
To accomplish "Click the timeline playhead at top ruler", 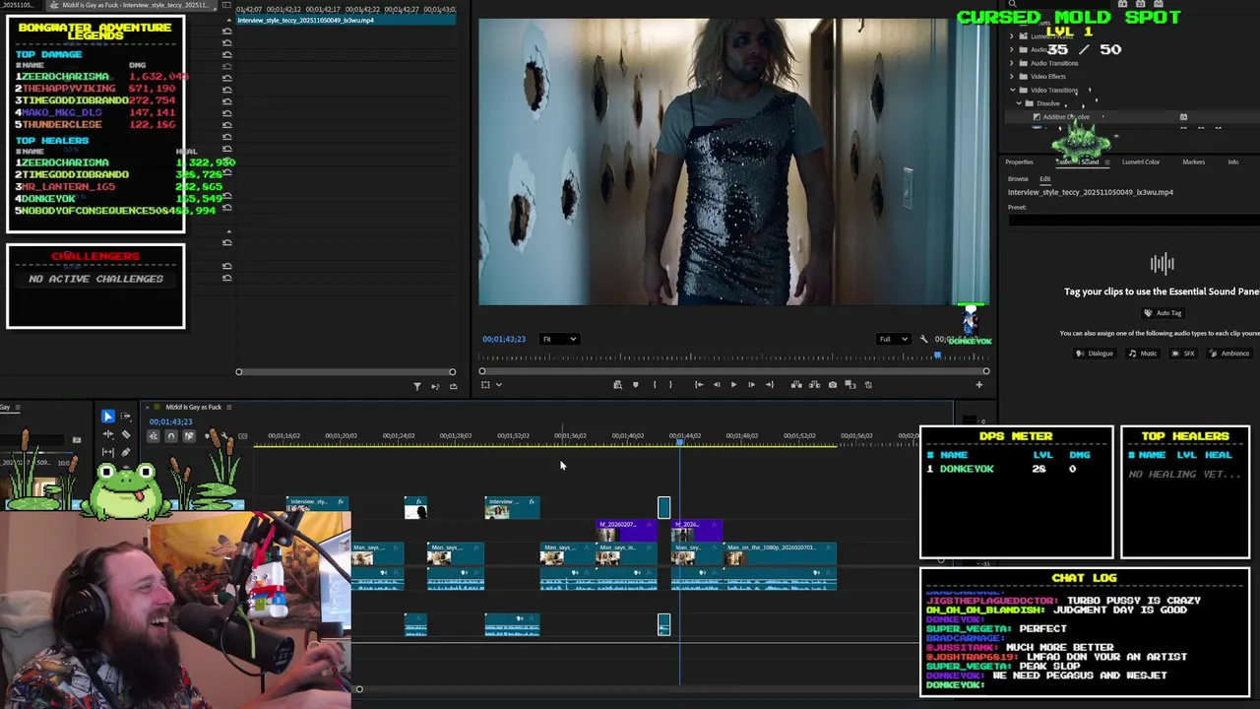I will click(x=679, y=442).
